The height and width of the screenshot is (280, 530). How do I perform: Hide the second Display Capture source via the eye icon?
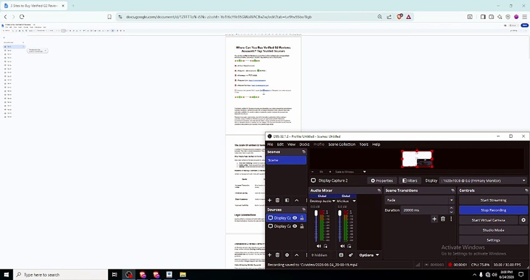(x=295, y=226)
